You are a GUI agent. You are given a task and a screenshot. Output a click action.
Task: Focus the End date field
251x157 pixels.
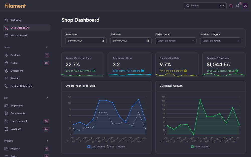(131, 41)
